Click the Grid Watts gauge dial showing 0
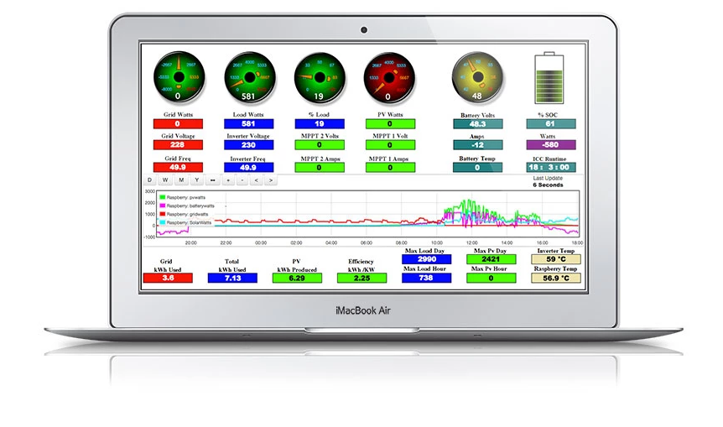The image size is (723, 427). pyautogui.click(x=178, y=77)
